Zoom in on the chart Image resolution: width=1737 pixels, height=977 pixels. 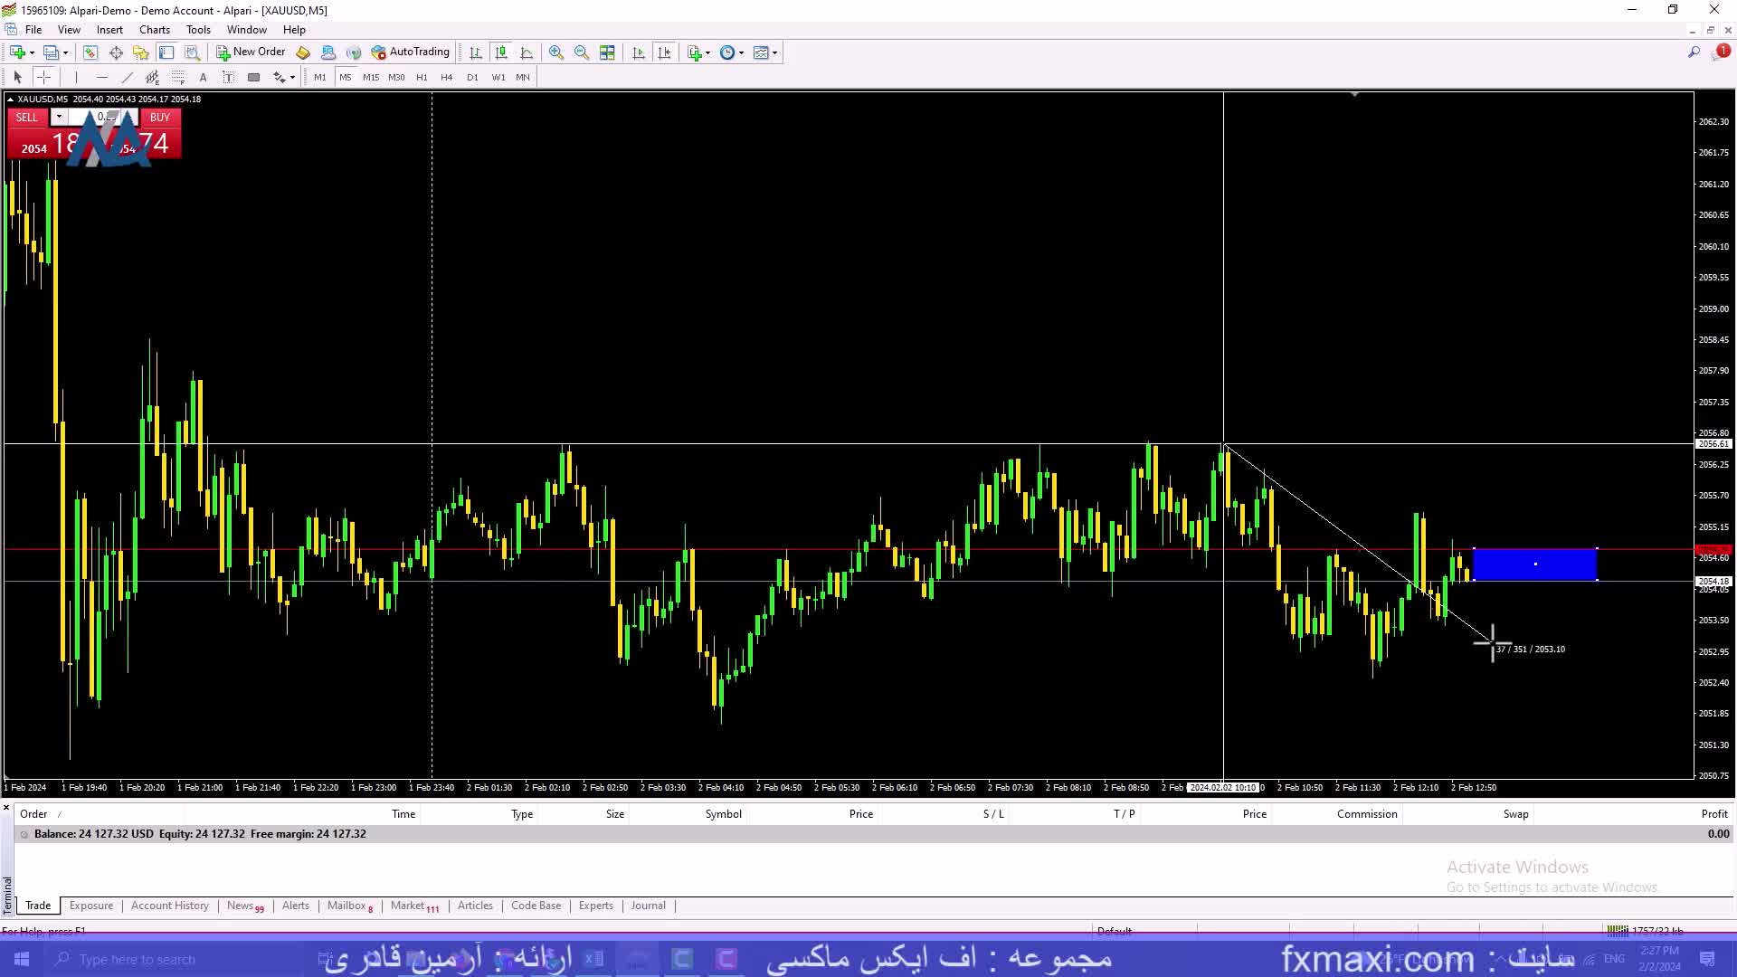point(556,52)
